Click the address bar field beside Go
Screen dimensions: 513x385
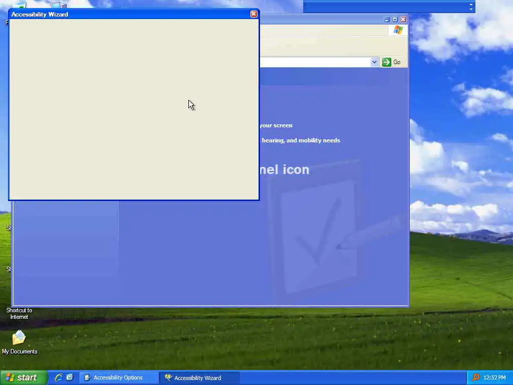(316, 62)
